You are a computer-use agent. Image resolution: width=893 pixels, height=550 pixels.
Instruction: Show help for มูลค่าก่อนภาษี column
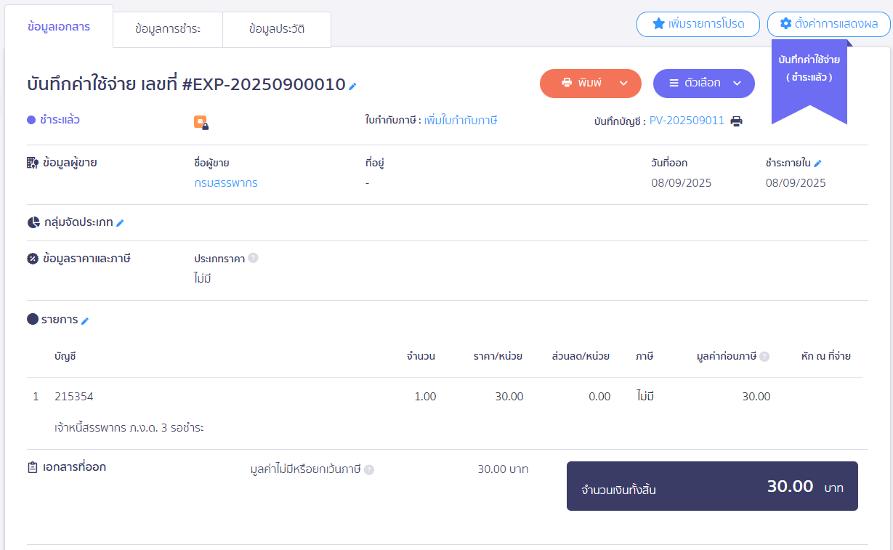point(764,357)
